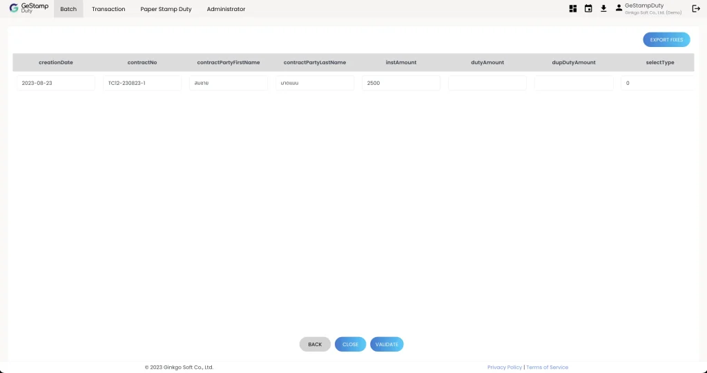Open the Terms of Service link

547,367
